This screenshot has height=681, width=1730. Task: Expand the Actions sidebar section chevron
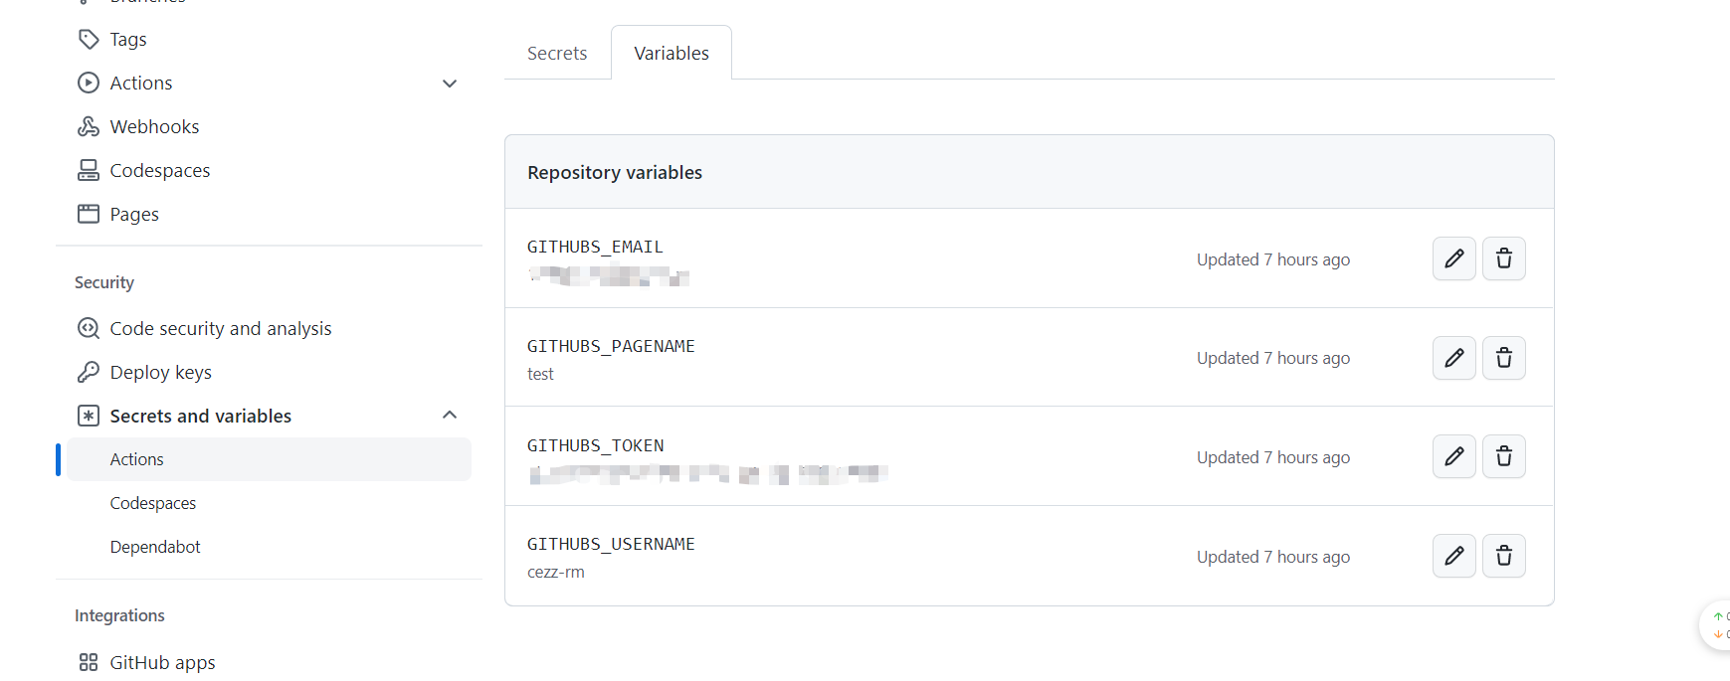[450, 84]
